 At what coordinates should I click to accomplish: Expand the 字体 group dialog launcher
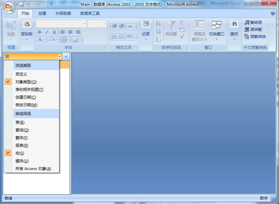105,47
